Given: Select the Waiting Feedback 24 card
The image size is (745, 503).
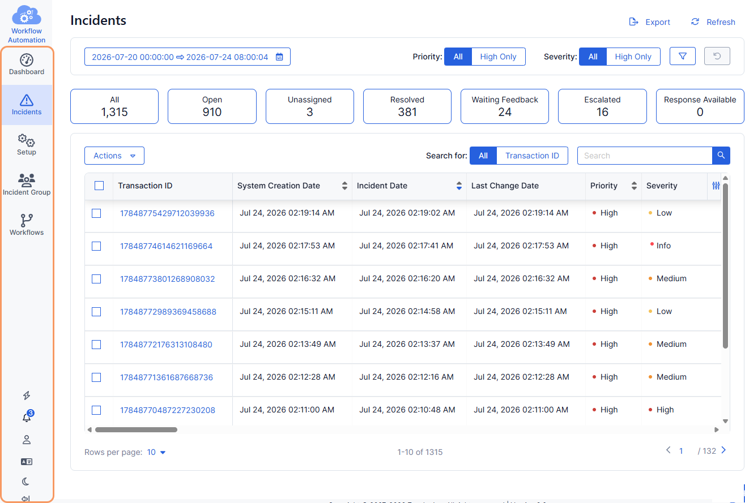Looking at the screenshot, I should (505, 106).
